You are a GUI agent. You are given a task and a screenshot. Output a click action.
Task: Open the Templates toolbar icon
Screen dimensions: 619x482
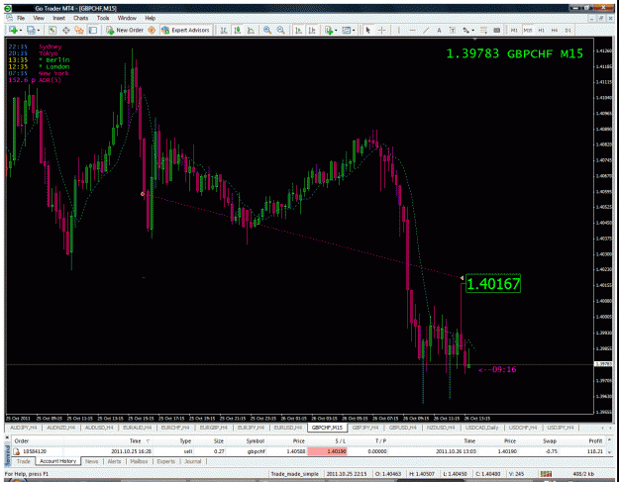(347, 30)
